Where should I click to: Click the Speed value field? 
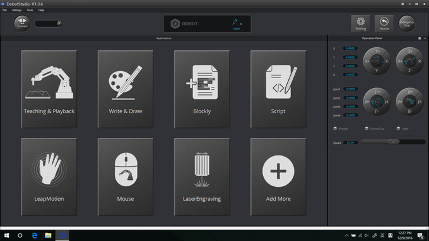[351, 142]
